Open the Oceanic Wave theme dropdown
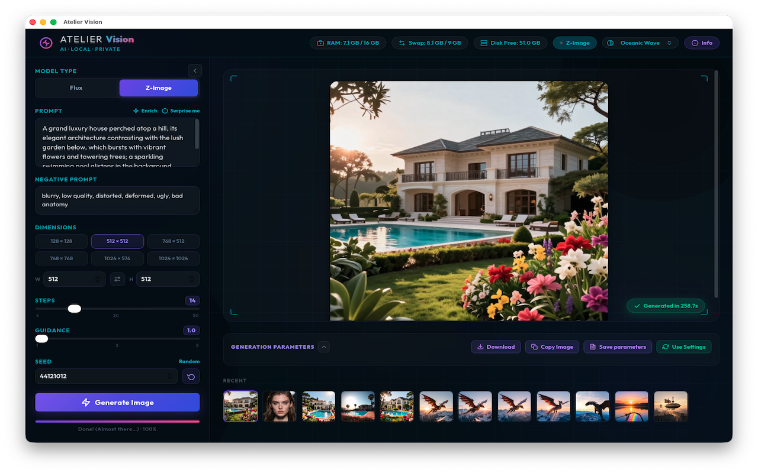Viewport: 758px width, 473px height. [x=641, y=43]
